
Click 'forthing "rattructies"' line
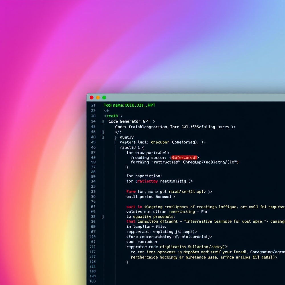[184, 162]
